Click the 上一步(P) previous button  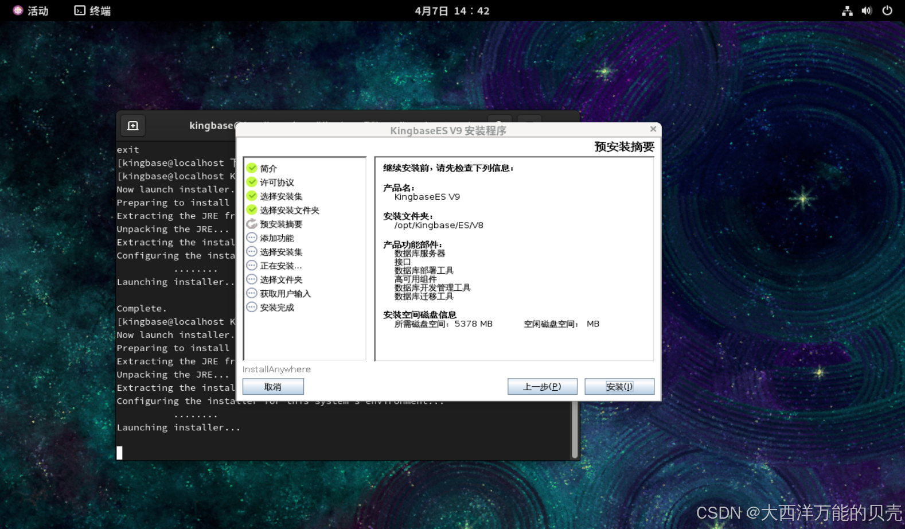(x=542, y=387)
